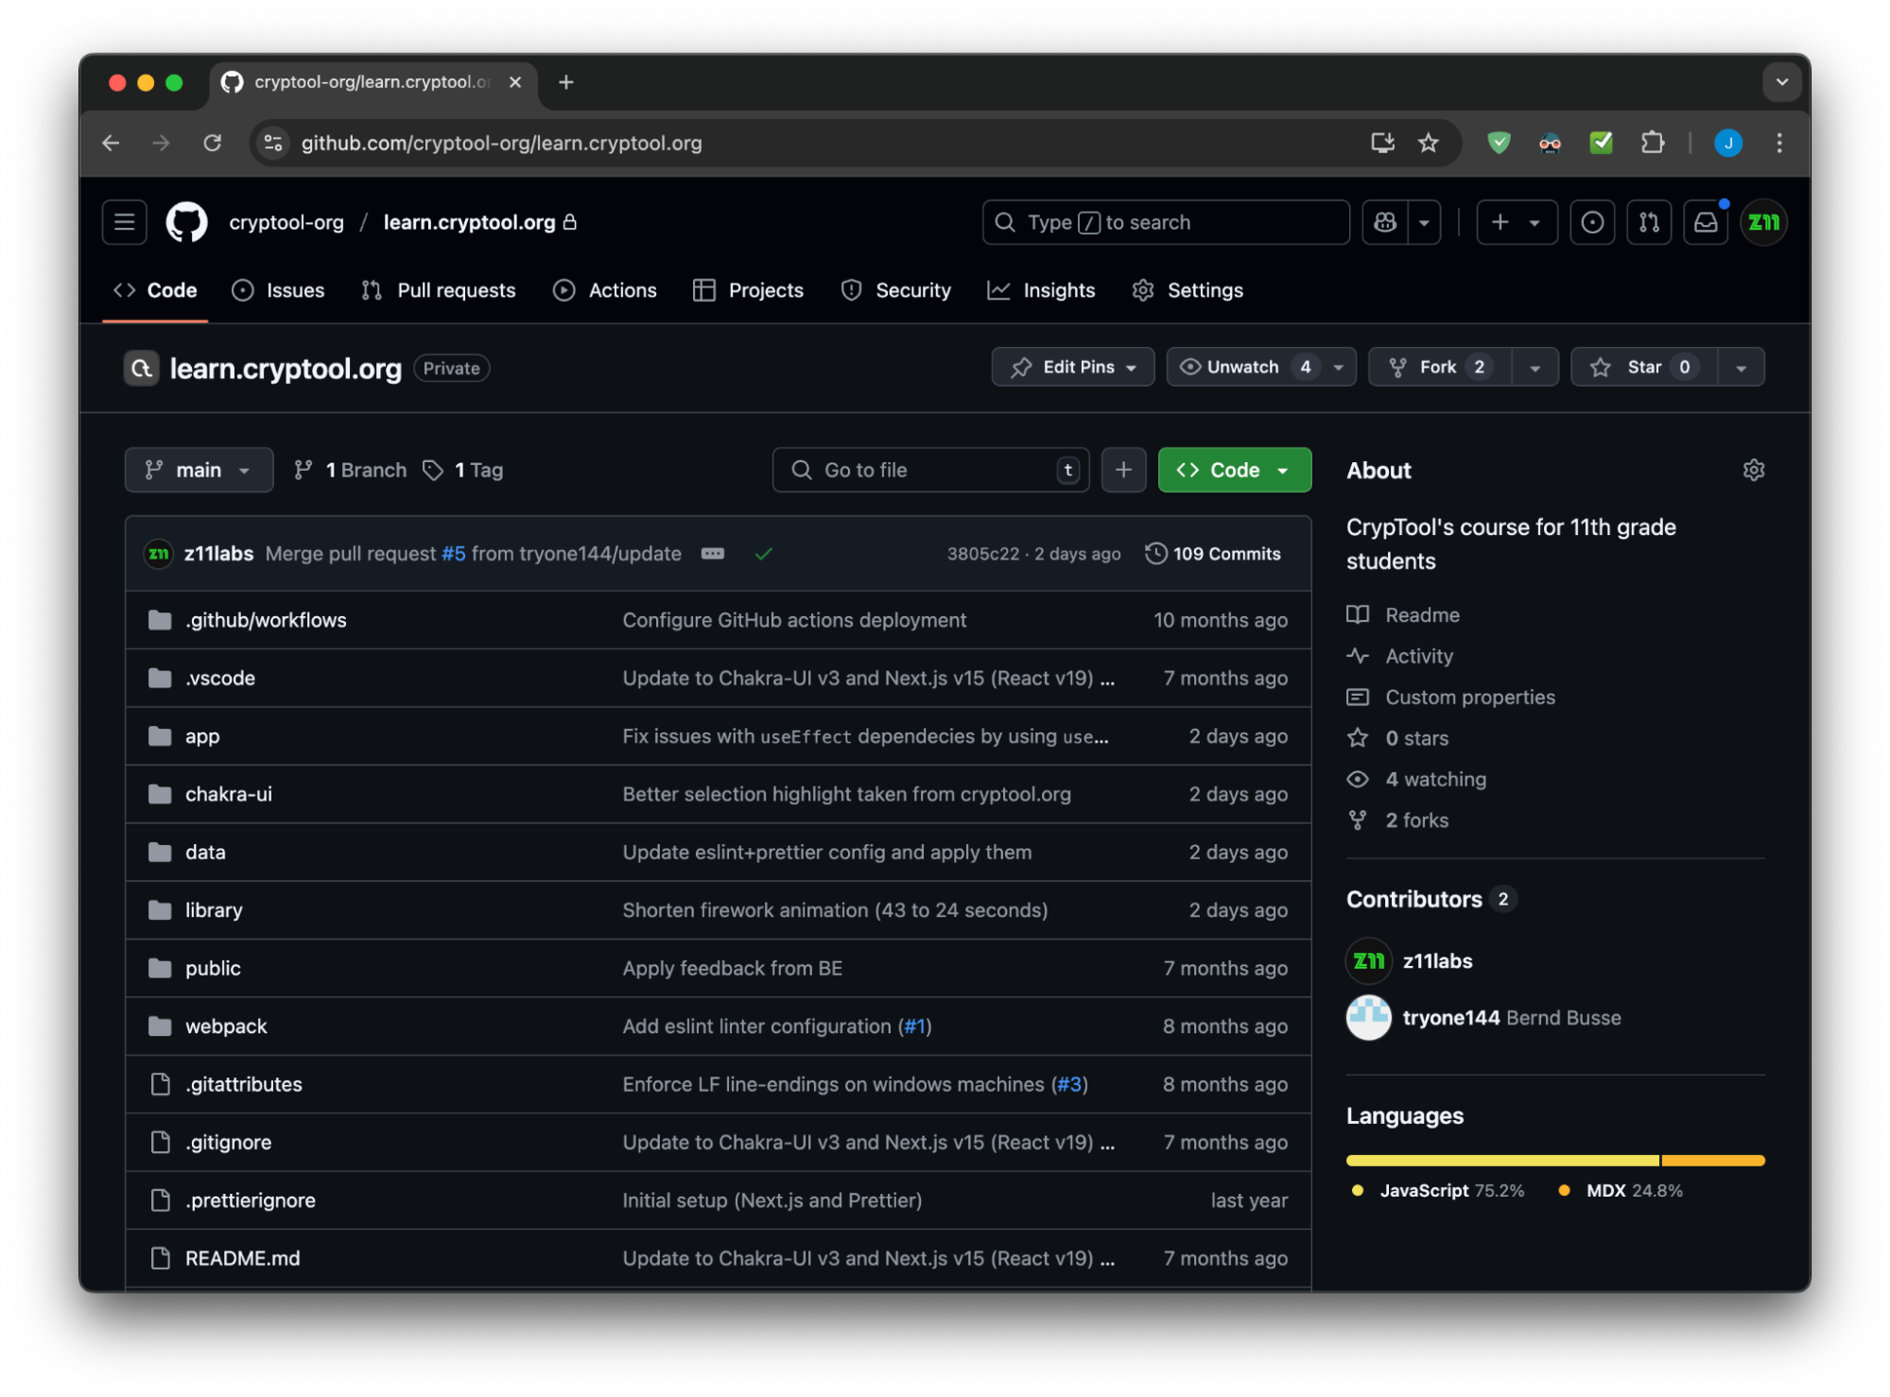Click the JavaScript language bar segment
The width and height of the screenshot is (1890, 1397).
pos(1501,1160)
